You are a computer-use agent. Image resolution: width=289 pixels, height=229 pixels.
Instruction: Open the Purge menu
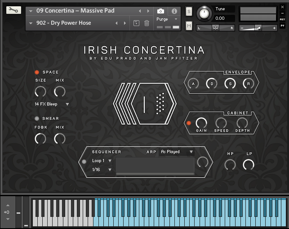(165, 19)
